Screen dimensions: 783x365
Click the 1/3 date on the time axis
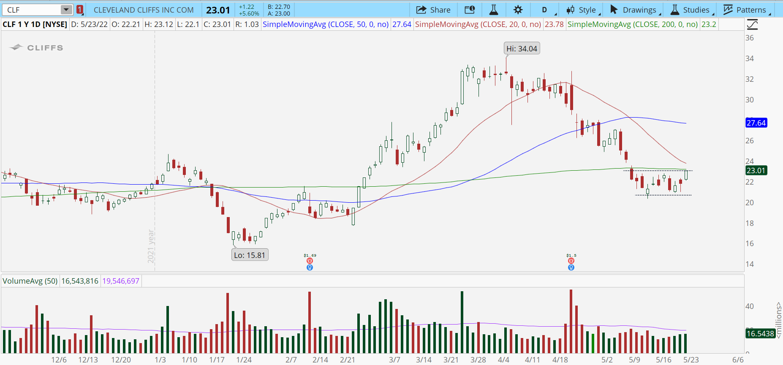(x=160, y=360)
